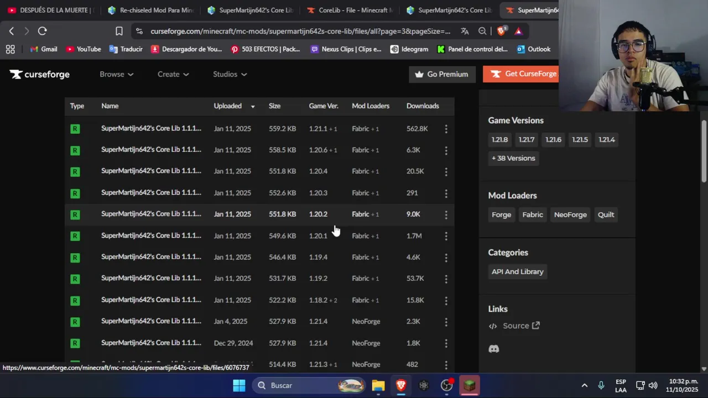
Task: Click the Mod Loaders column header
Action: pos(371,106)
